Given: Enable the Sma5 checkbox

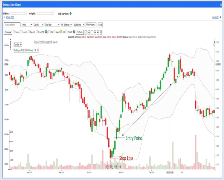Looking at the screenshot, I should click(14, 32).
